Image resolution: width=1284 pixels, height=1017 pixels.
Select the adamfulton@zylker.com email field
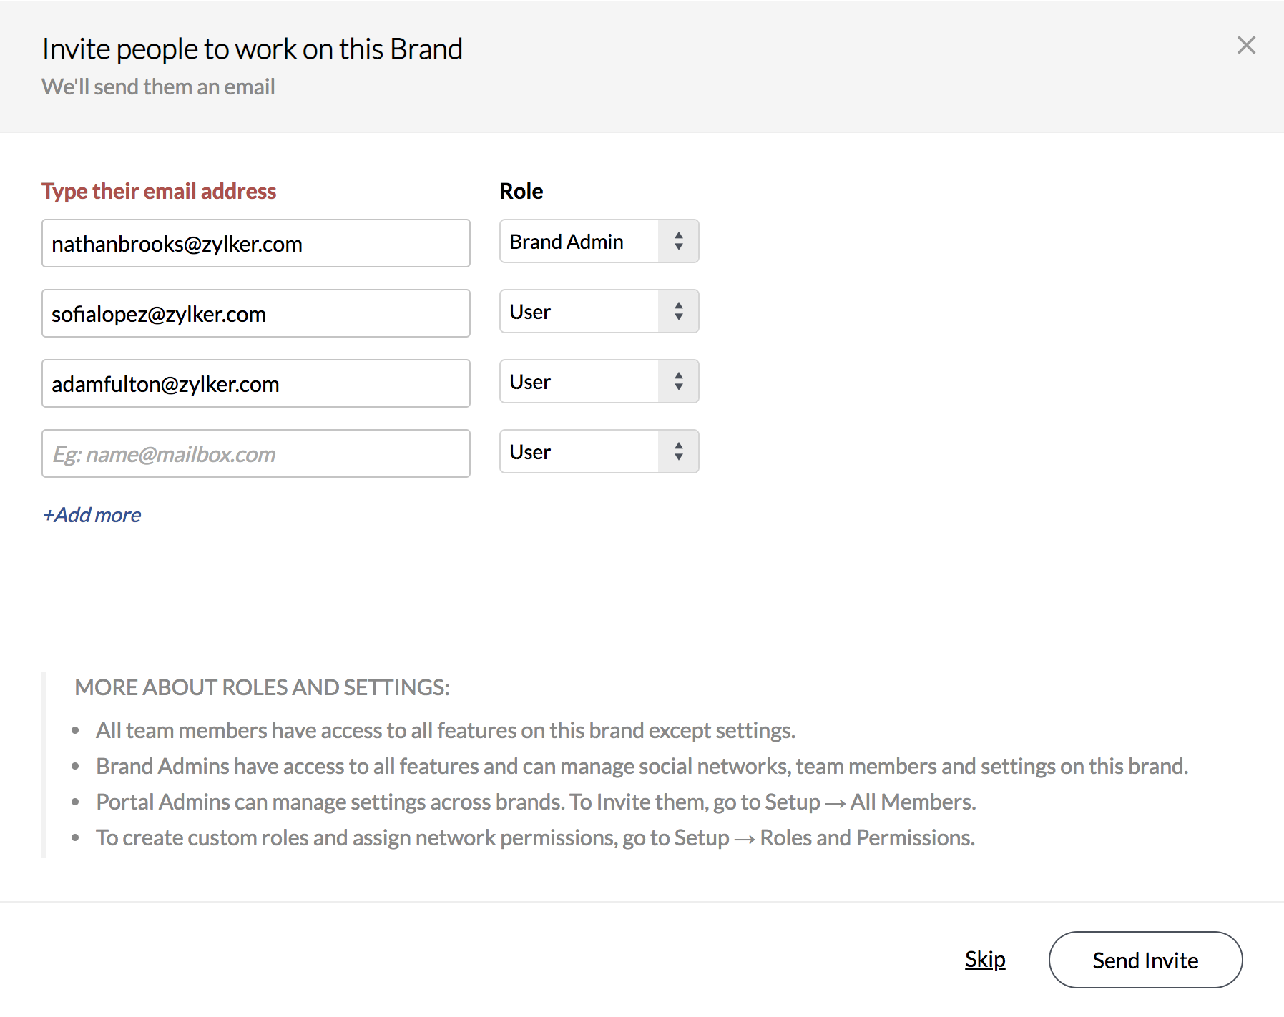pyautogui.click(x=255, y=384)
